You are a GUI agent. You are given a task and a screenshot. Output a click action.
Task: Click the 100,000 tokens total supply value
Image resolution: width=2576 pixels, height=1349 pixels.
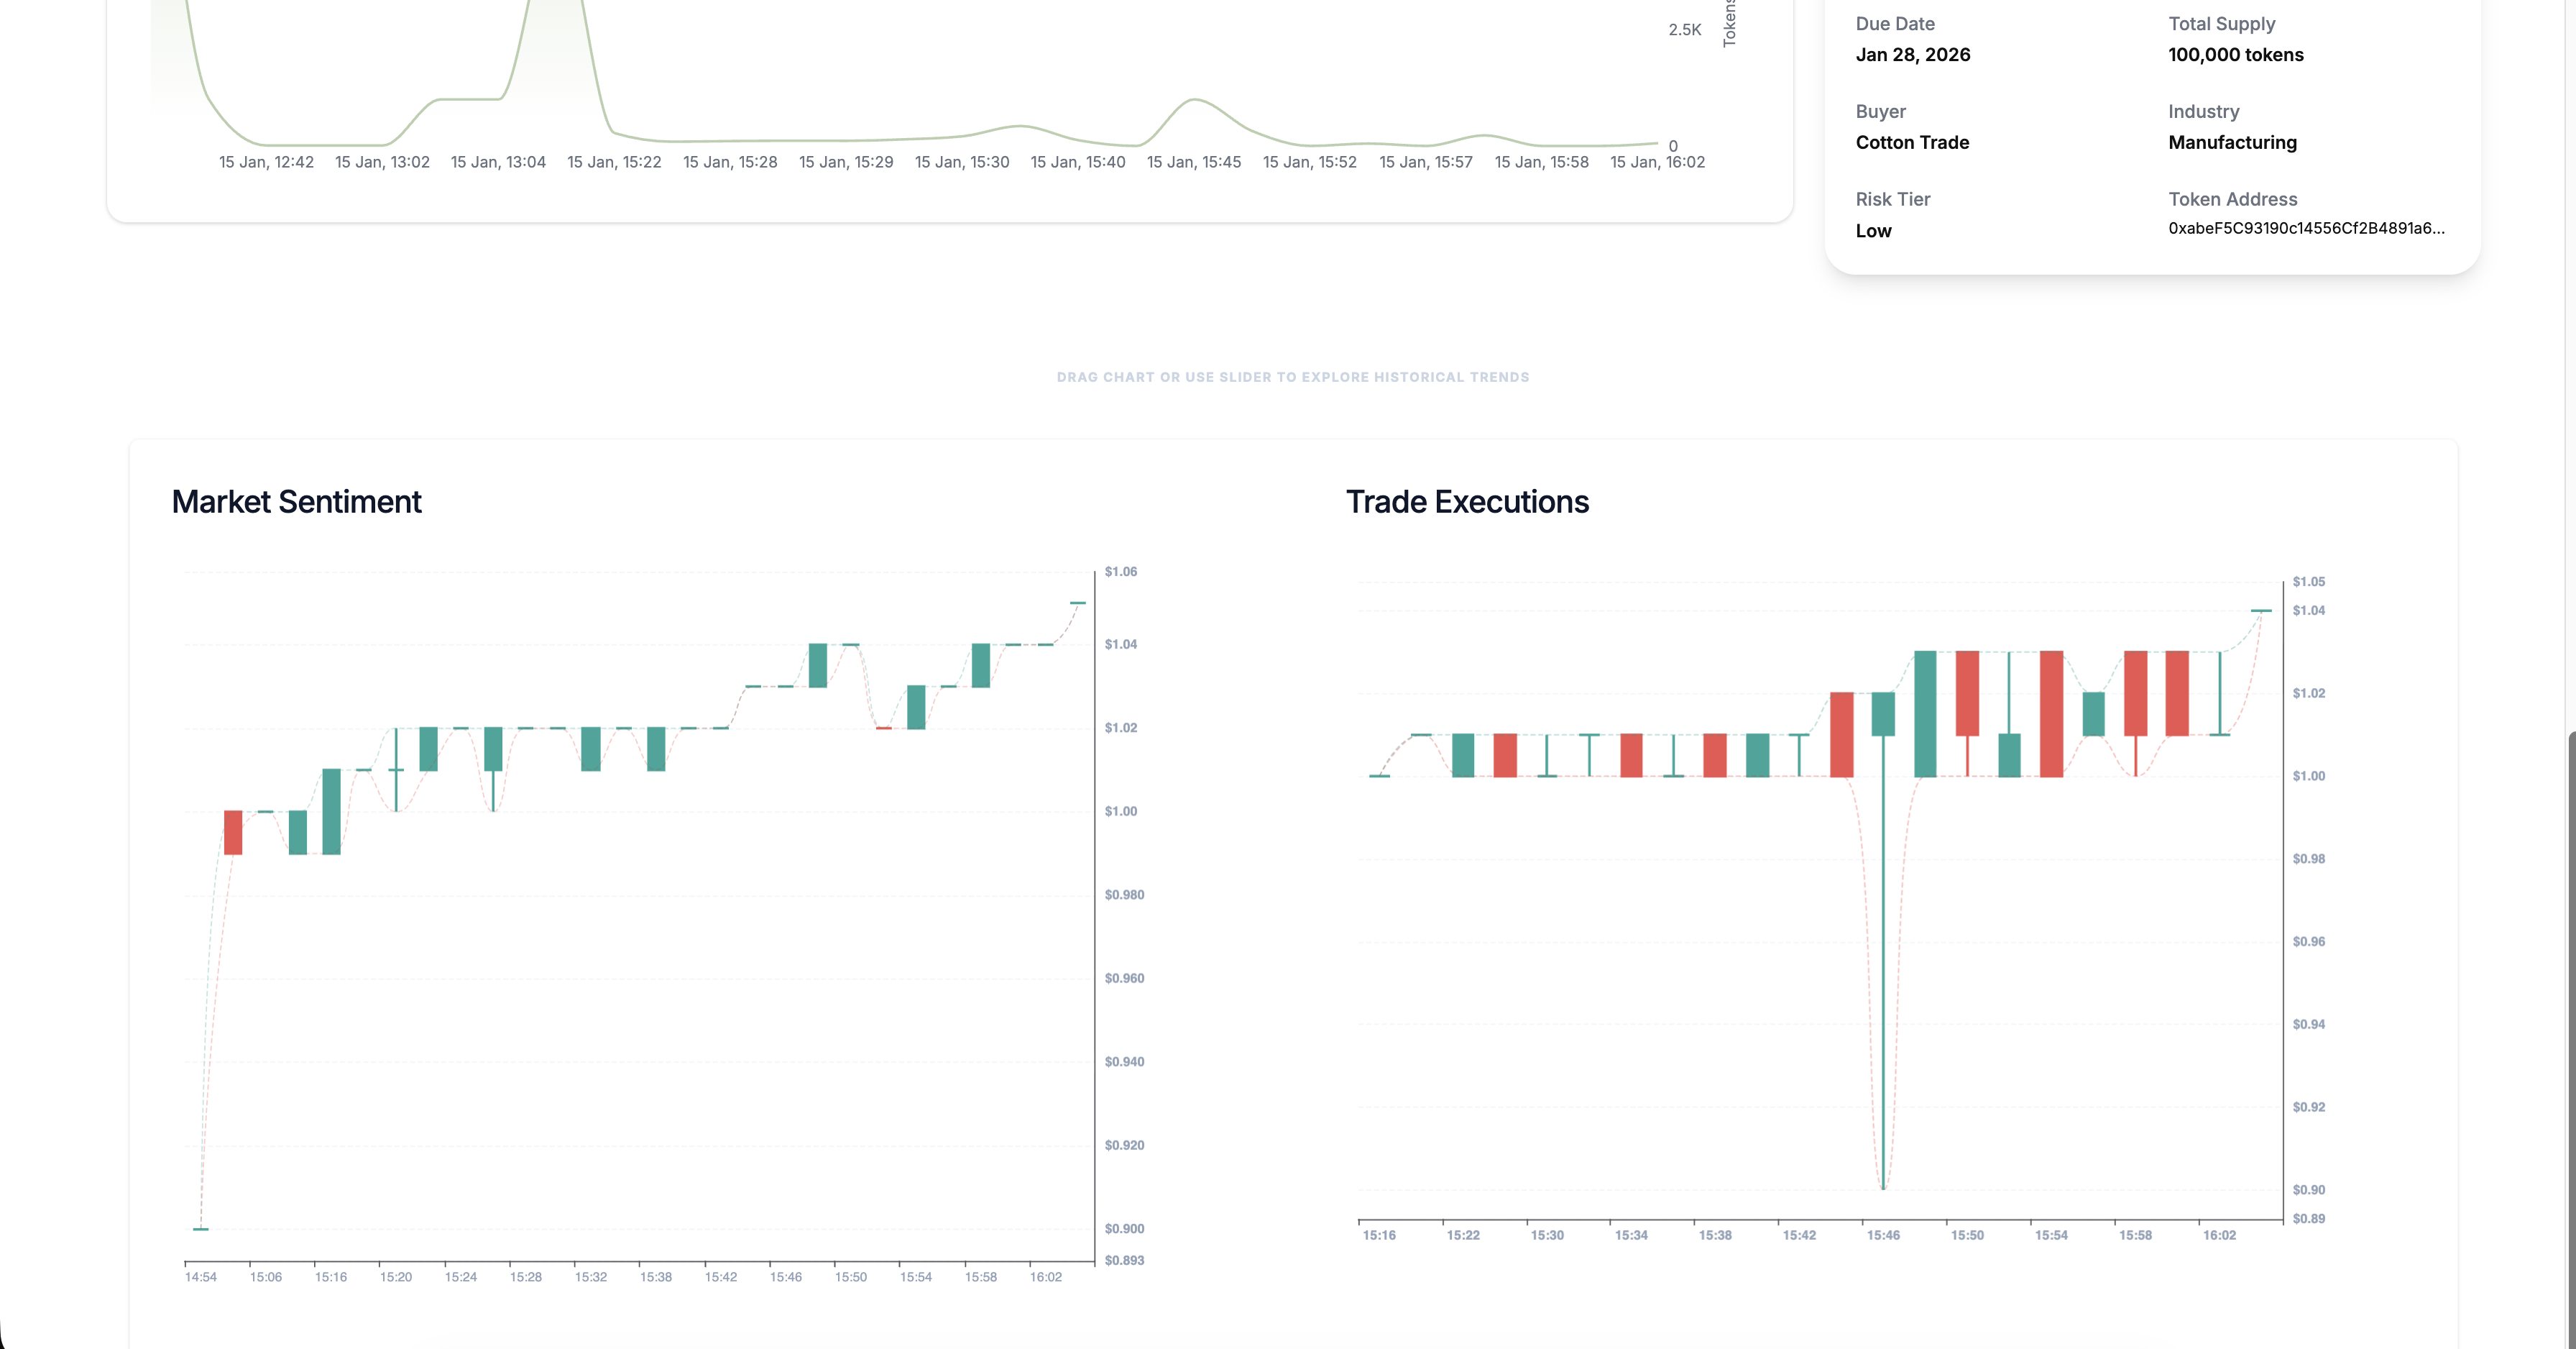coord(2235,55)
